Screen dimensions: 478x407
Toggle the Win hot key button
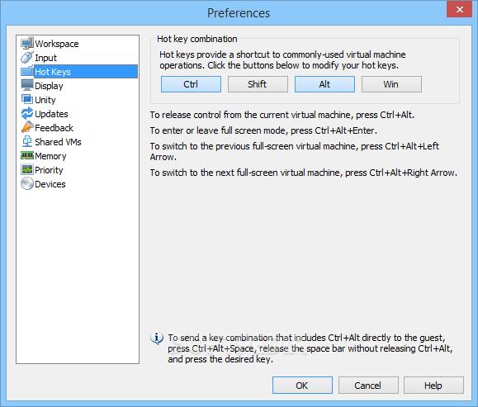pyautogui.click(x=391, y=84)
